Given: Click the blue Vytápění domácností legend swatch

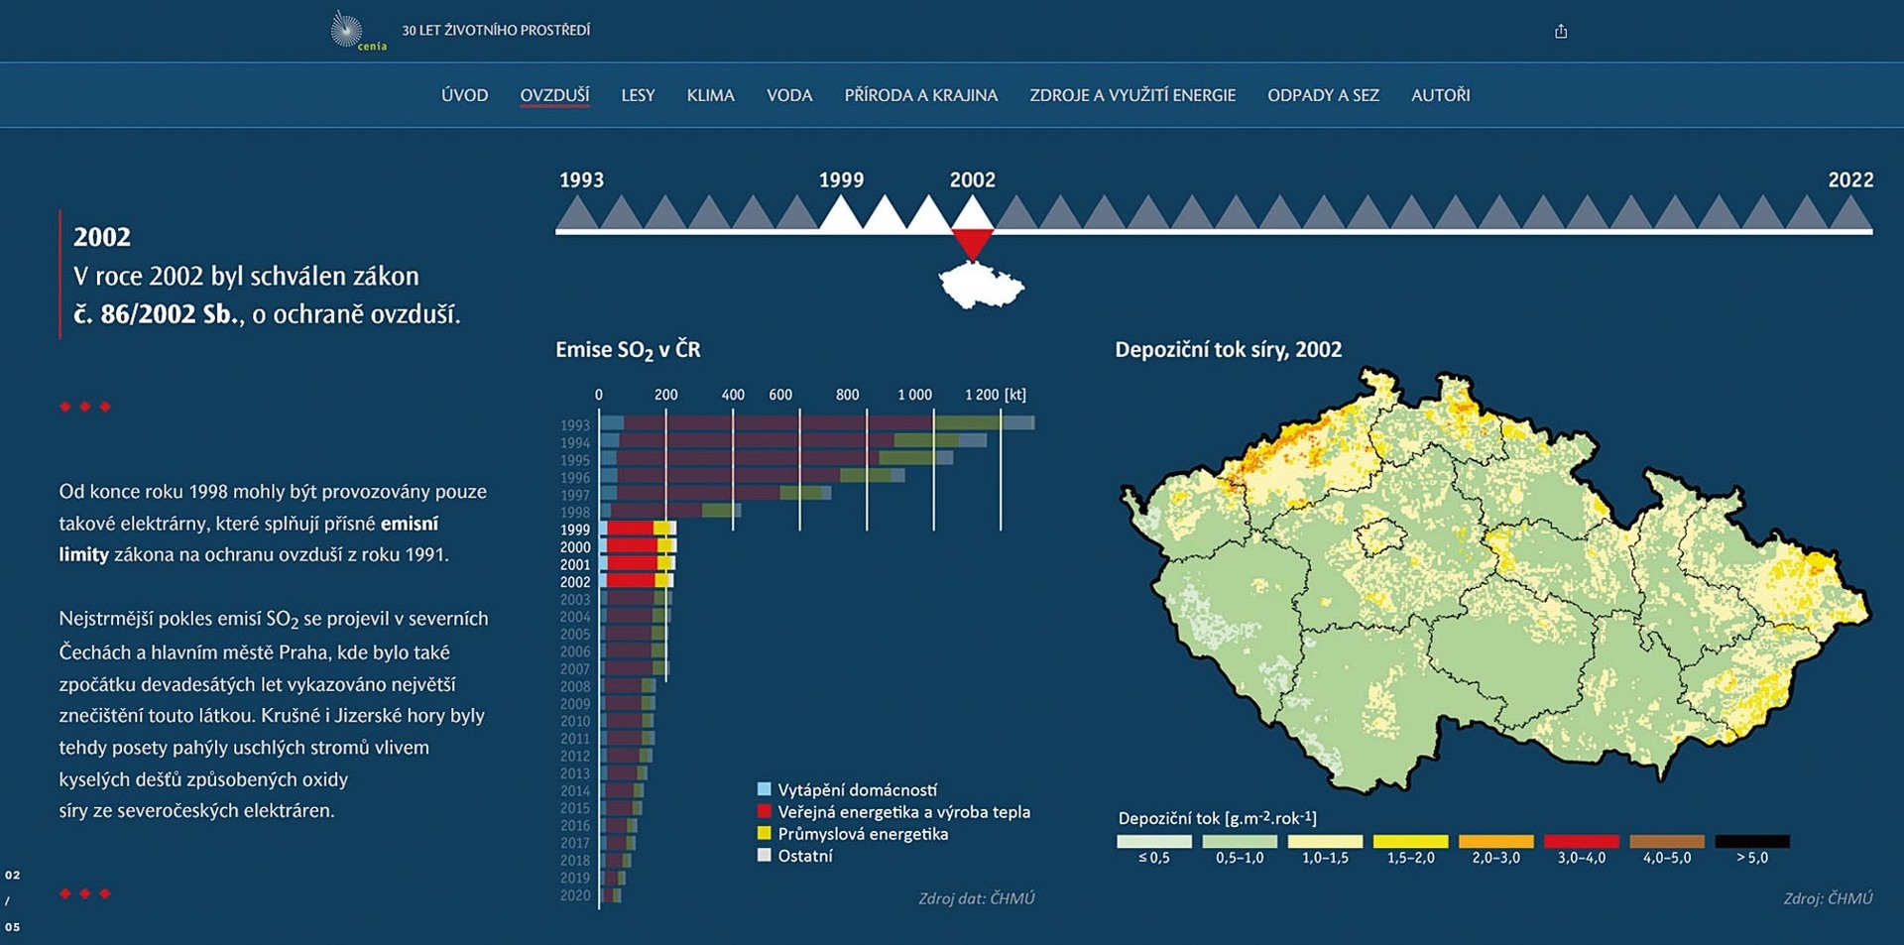Looking at the screenshot, I should tap(764, 789).
